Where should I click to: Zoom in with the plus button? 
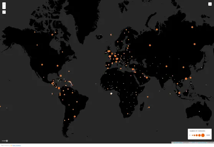[x=4, y=4]
